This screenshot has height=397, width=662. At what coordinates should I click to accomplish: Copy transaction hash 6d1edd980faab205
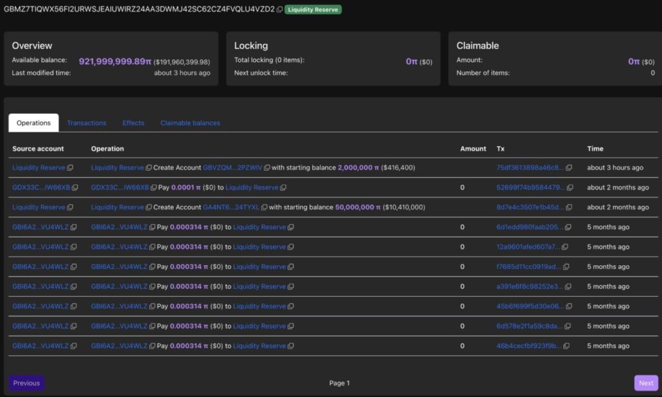[x=569, y=227]
